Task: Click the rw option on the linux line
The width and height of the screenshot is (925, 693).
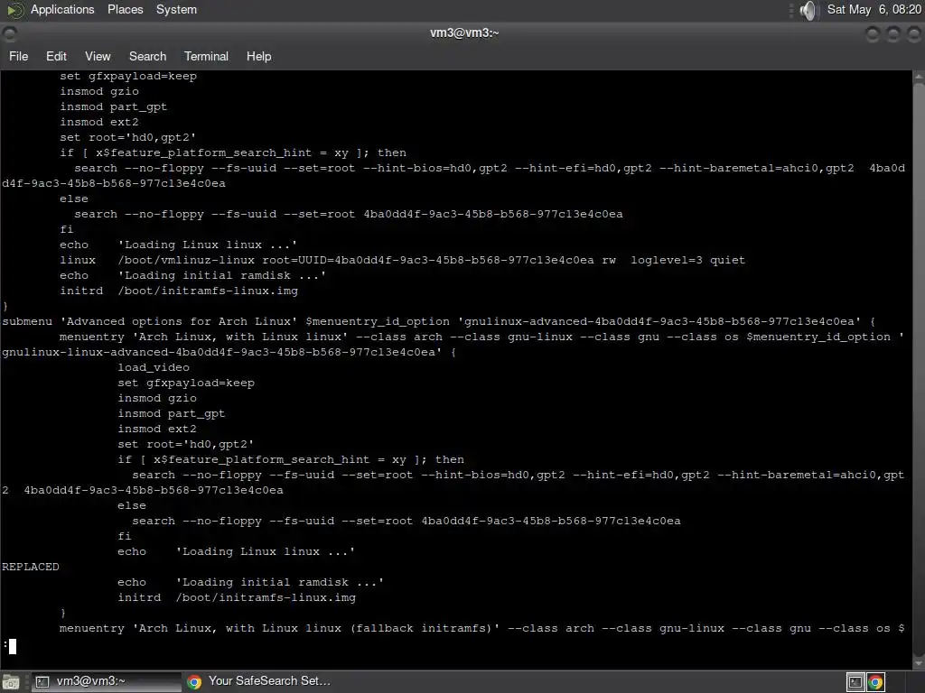Action: (609, 260)
